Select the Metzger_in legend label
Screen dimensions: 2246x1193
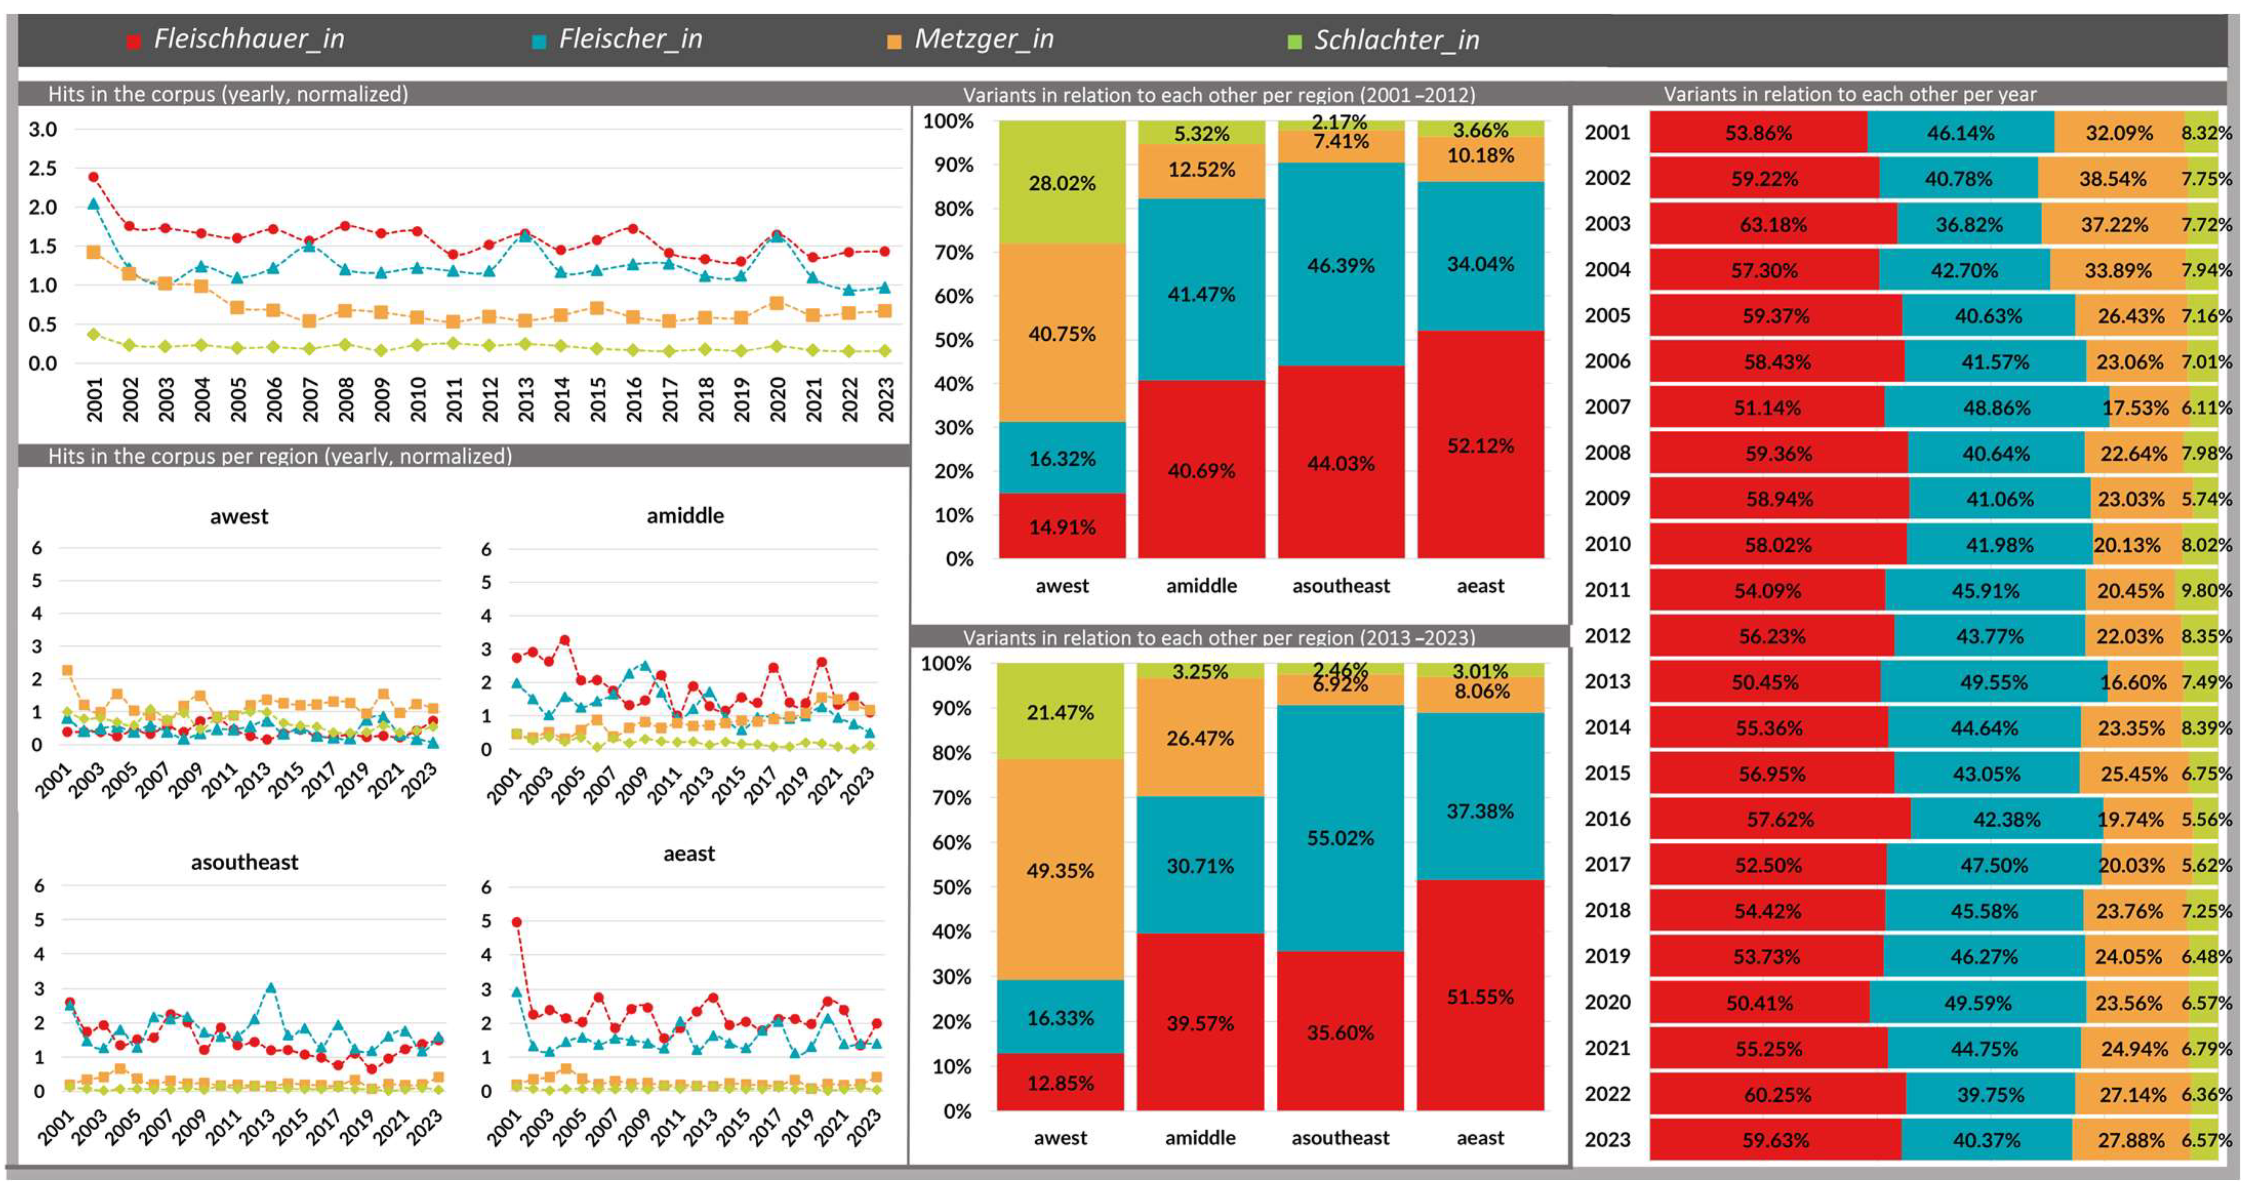coord(984,38)
